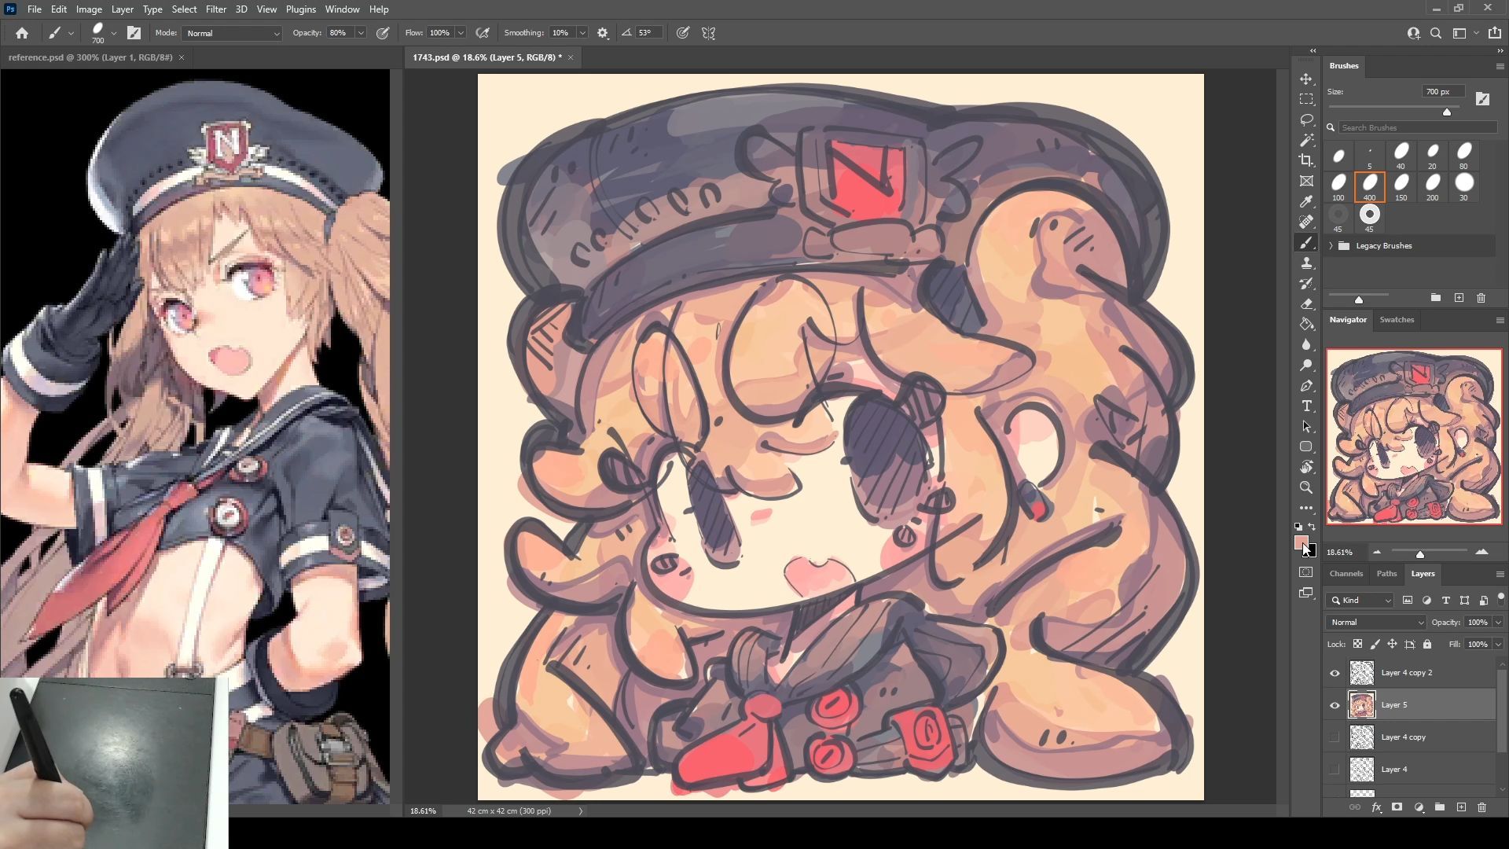The image size is (1509, 849).
Task: Select the Pen tool
Action: coord(1306,385)
